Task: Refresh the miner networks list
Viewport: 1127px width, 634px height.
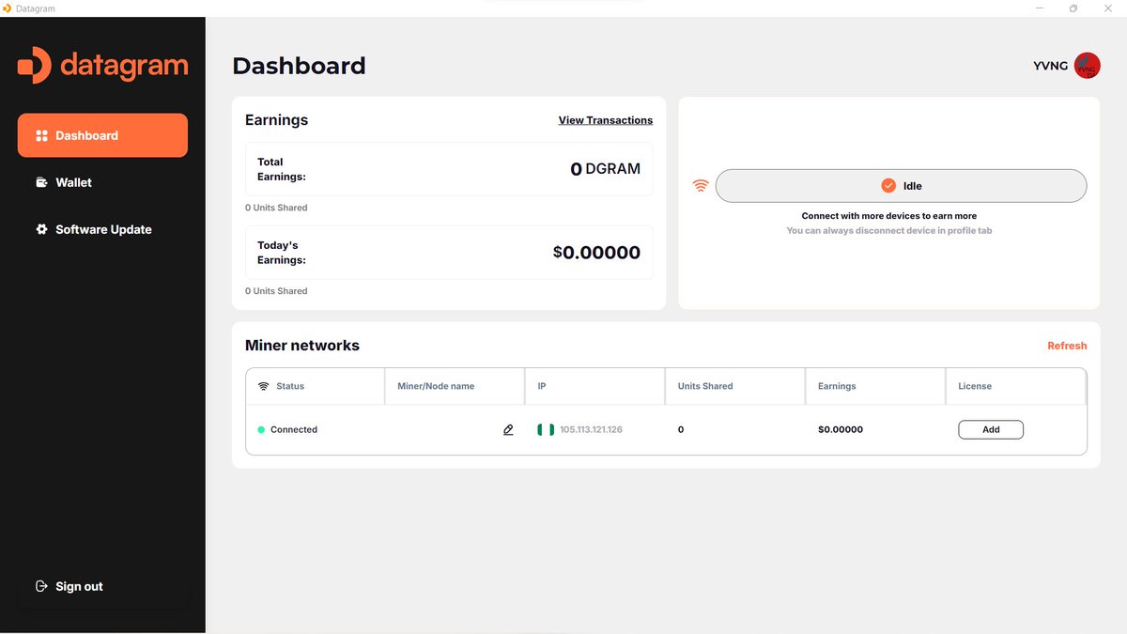Action: click(1067, 345)
